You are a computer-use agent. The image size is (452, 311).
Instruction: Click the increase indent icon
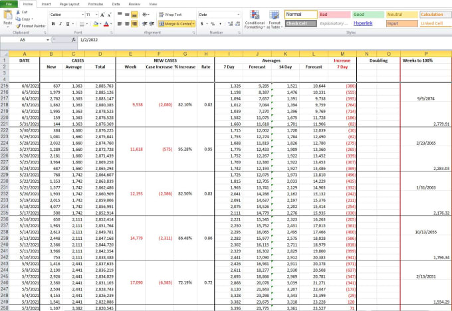[x=152, y=24]
